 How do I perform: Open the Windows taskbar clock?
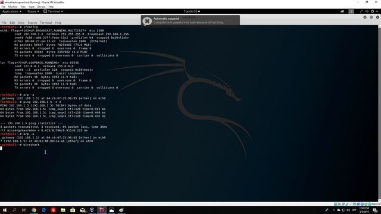(x=364, y=210)
